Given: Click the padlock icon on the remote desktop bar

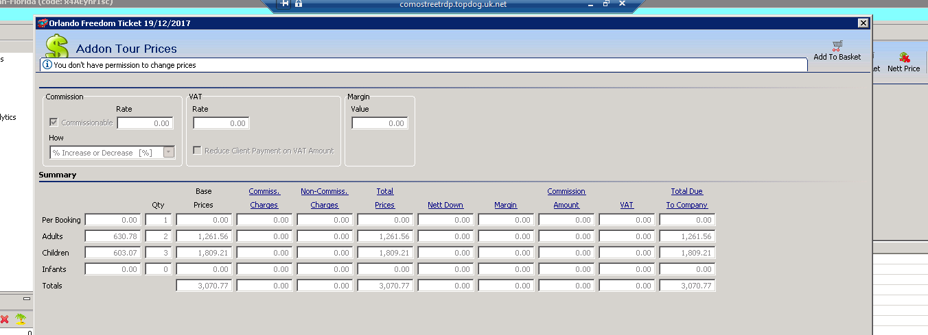Looking at the screenshot, I should pos(299,4).
